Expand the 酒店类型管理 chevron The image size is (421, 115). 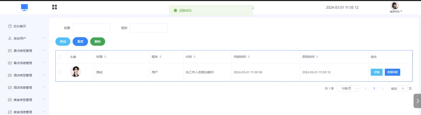click(x=43, y=75)
